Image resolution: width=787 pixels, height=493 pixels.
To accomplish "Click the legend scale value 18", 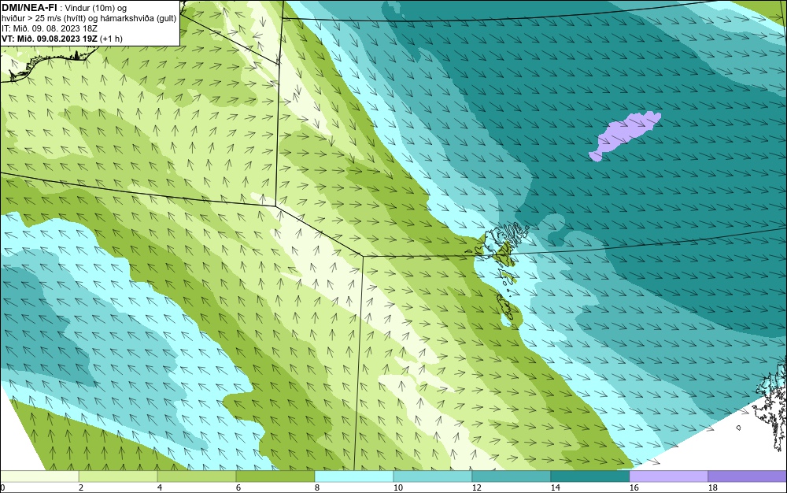I will tap(713, 487).
